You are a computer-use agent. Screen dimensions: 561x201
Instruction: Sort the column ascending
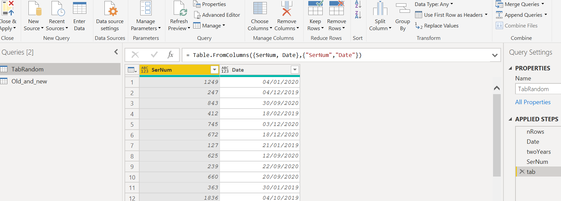point(358,4)
